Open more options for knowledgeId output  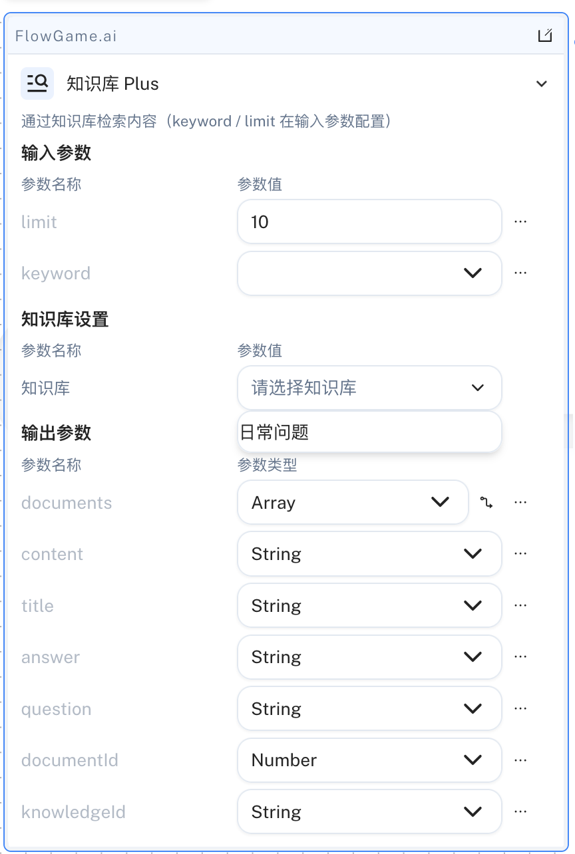[521, 811]
